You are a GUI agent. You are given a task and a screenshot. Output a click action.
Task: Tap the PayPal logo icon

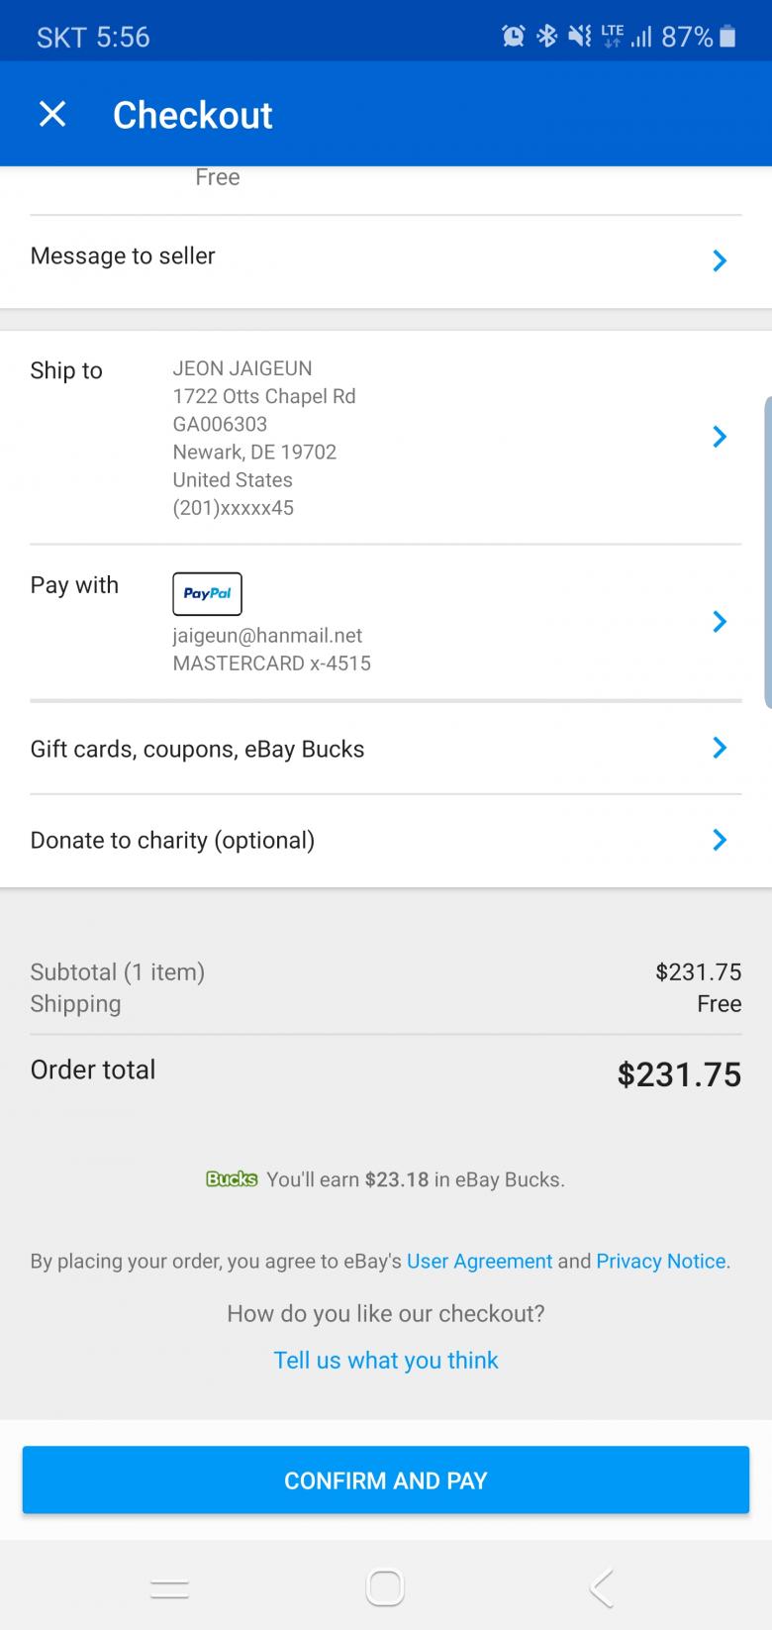(207, 593)
